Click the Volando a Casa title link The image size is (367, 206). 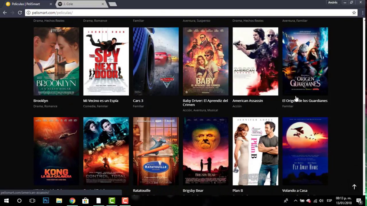coord(295,191)
